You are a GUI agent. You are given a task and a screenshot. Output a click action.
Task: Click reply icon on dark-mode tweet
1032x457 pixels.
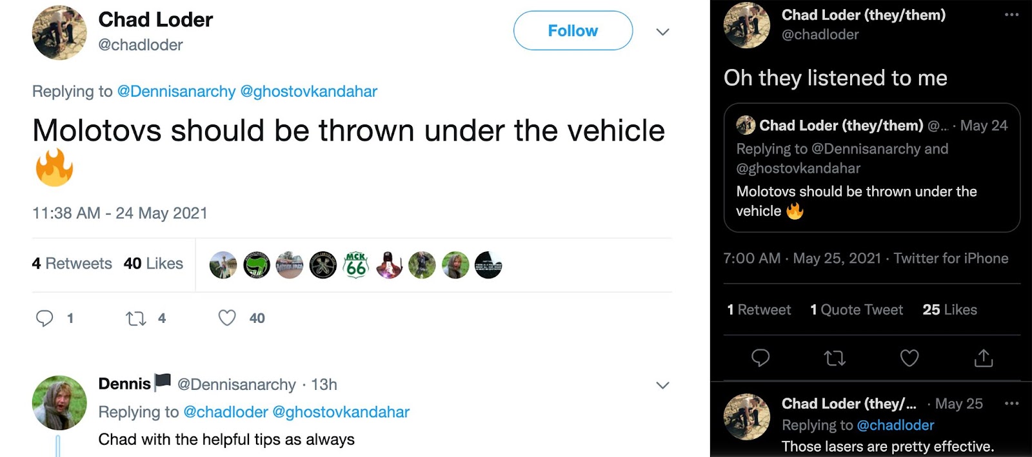tap(760, 358)
